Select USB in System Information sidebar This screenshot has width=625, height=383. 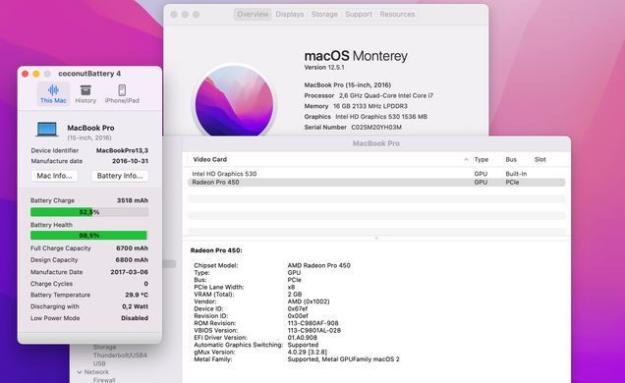[99, 363]
